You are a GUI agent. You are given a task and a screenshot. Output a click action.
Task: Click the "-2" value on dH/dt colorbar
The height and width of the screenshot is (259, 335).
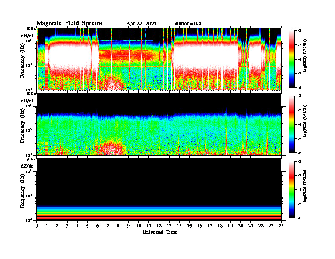pos(300,31)
